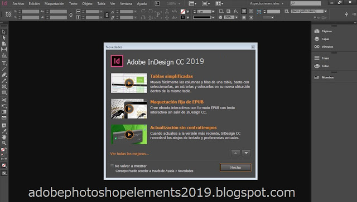Select the Gap tool
Screen dimensions: 357x202
(x=4, y=50)
